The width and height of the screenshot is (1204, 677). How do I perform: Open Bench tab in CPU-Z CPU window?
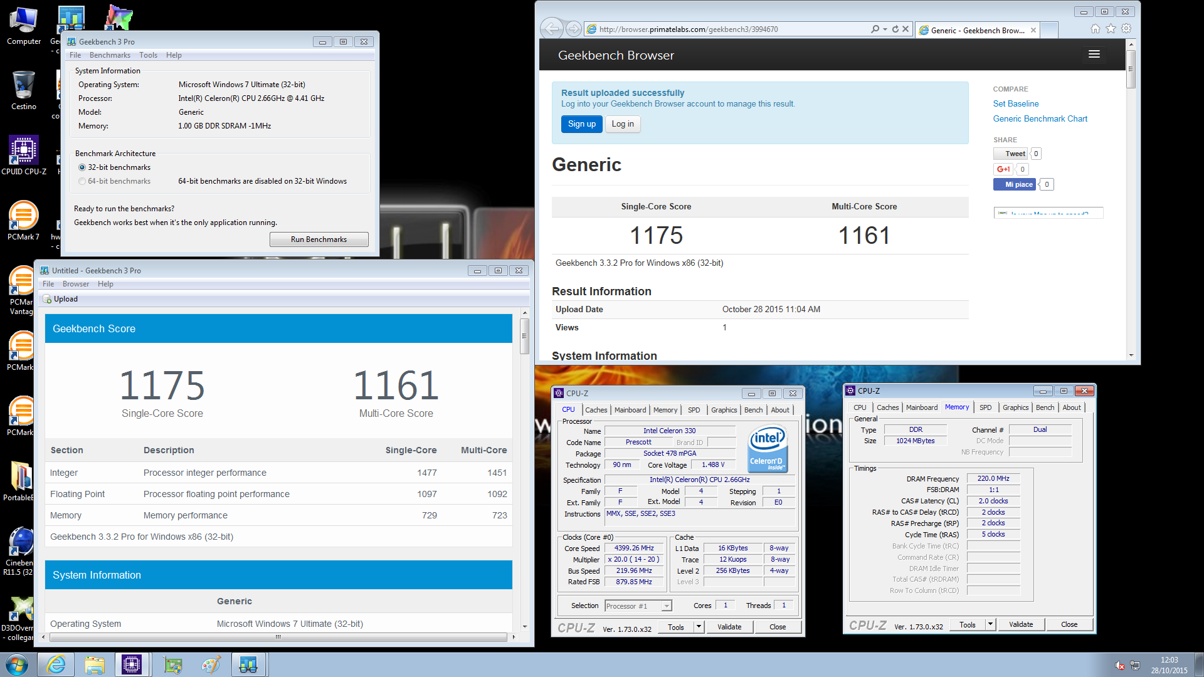[753, 410]
